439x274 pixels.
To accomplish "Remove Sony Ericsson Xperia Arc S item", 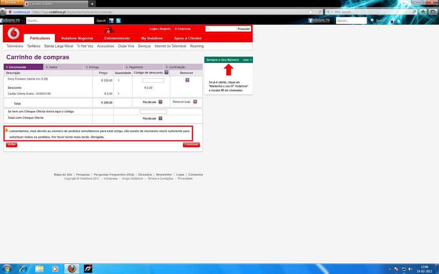I will coord(187,80).
